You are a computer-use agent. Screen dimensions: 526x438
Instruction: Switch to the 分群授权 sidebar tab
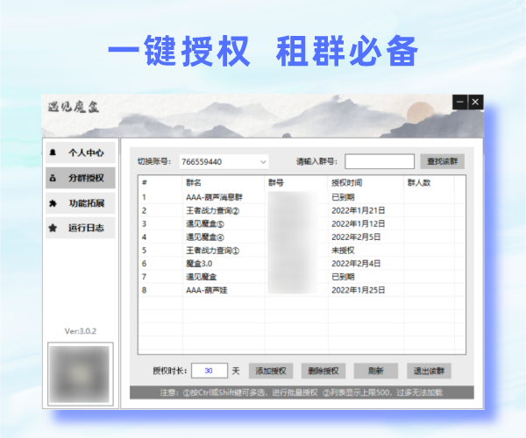(x=81, y=178)
